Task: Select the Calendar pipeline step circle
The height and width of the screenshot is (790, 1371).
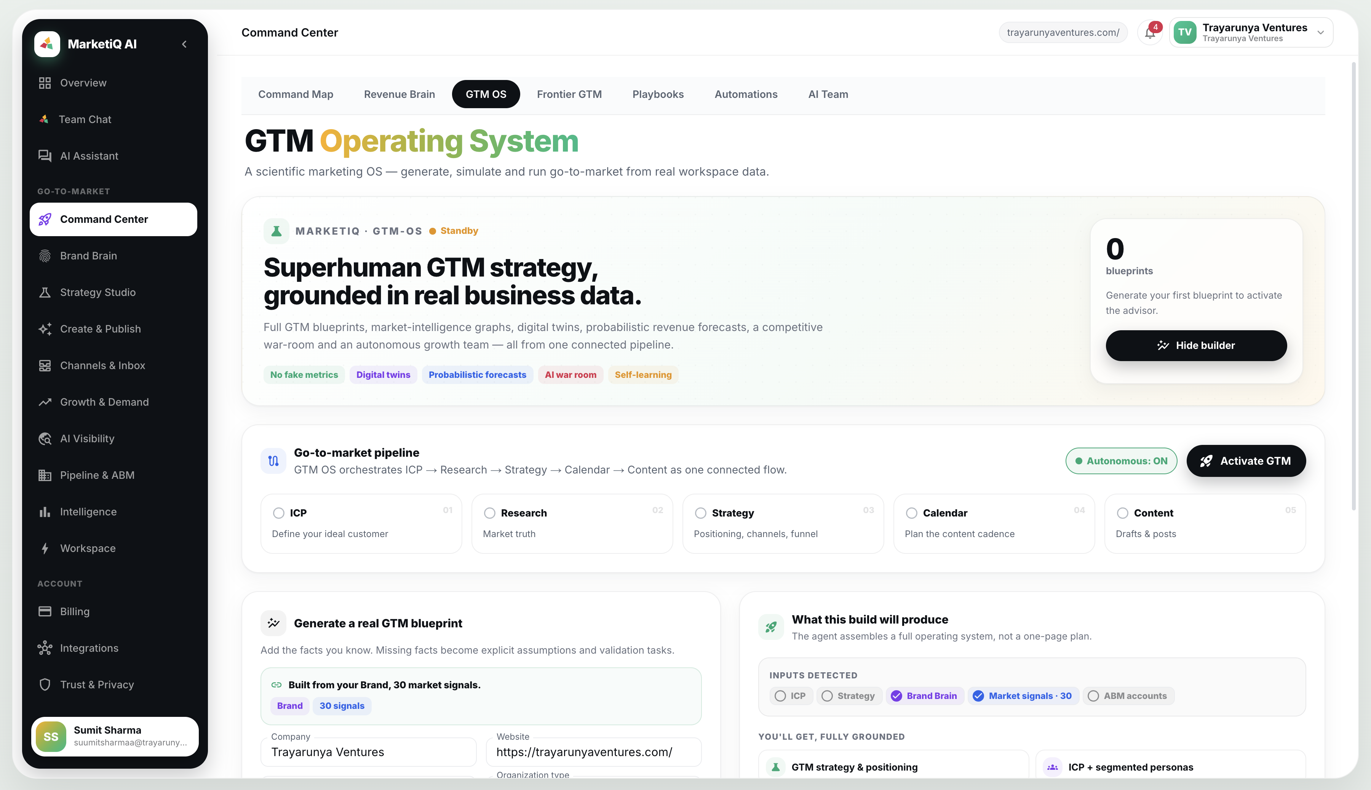Action: [x=912, y=513]
